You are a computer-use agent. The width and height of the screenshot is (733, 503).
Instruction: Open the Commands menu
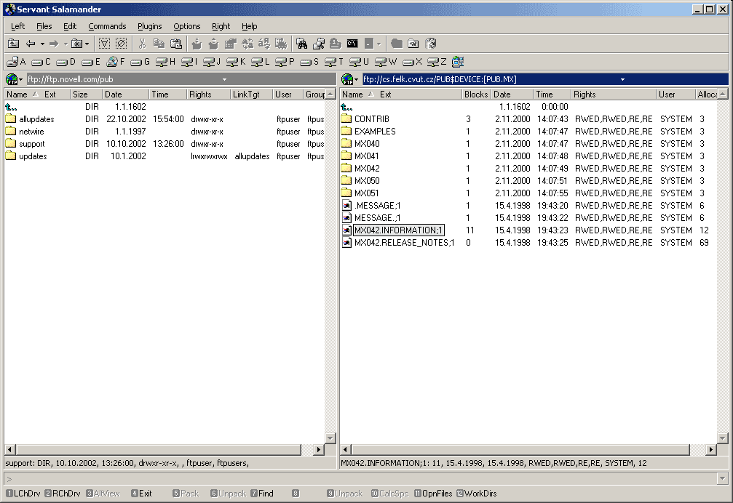coord(107,26)
